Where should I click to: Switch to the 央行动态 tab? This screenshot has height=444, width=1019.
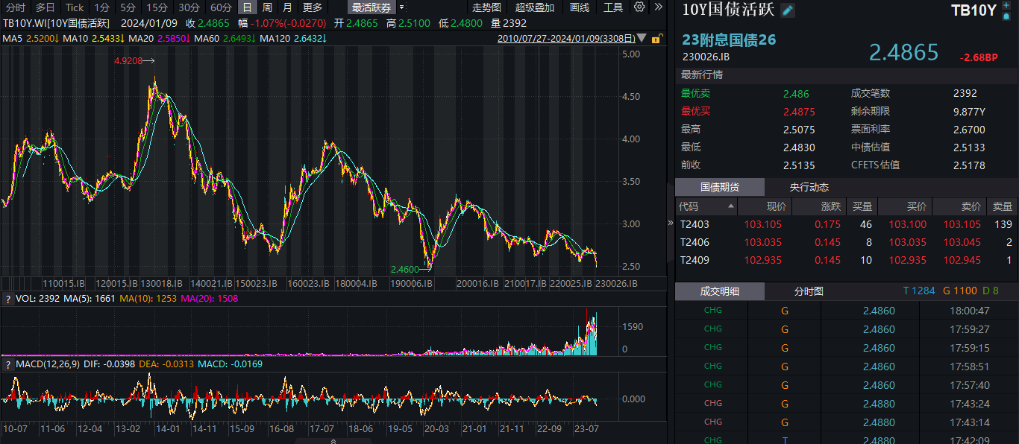tap(809, 187)
